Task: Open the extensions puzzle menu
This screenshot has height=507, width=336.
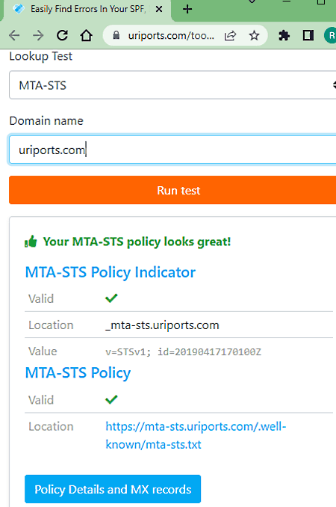Action: tap(284, 35)
